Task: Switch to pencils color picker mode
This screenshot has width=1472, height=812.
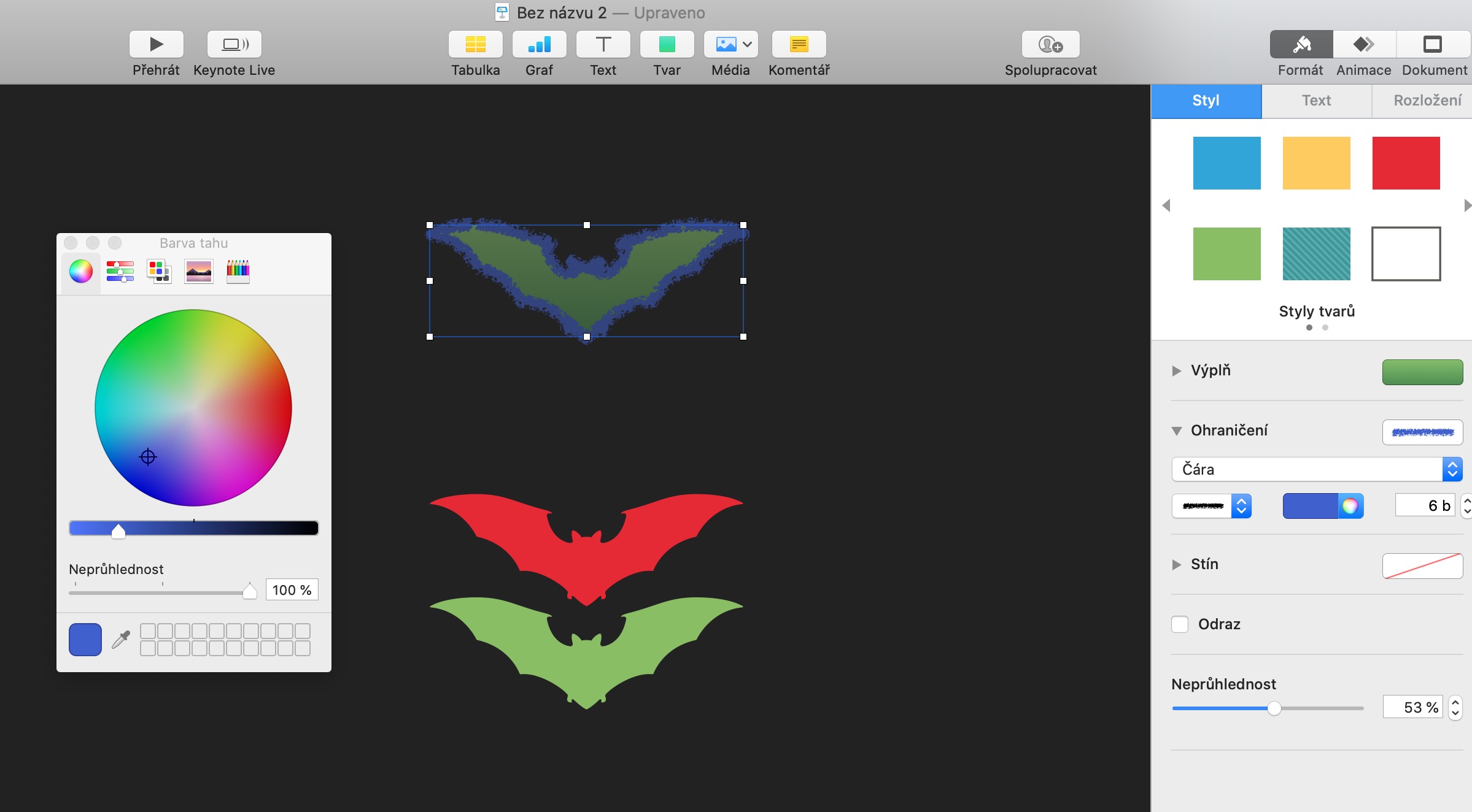Action: click(x=238, y=271)
